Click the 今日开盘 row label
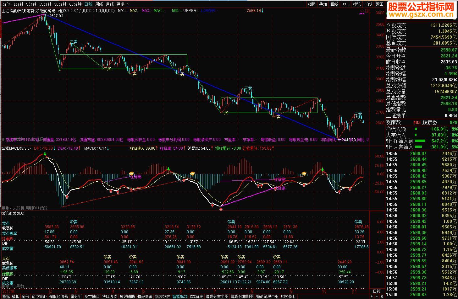 396,56
